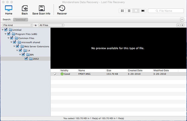This screenshot has height=121, width=187.
Task: Select the Program Files (x86) folder
Action: 24,34
